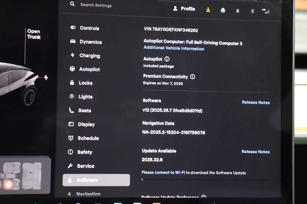
Task: Tap the Bluetooth icon in top bar
Action: pos(252,11)
